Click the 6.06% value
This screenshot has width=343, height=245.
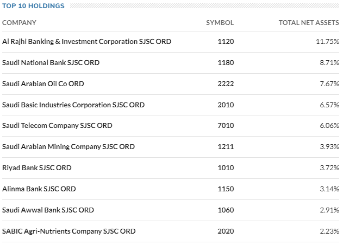[x=329, y=126]
